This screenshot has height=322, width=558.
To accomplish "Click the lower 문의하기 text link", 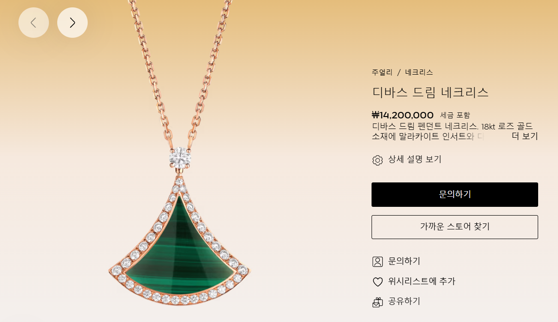I will pos(404,261).
